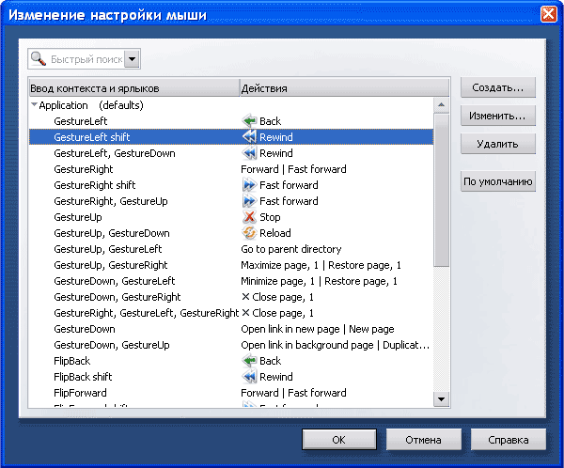Open the quick search dropdown arrow

pos(132,58)
